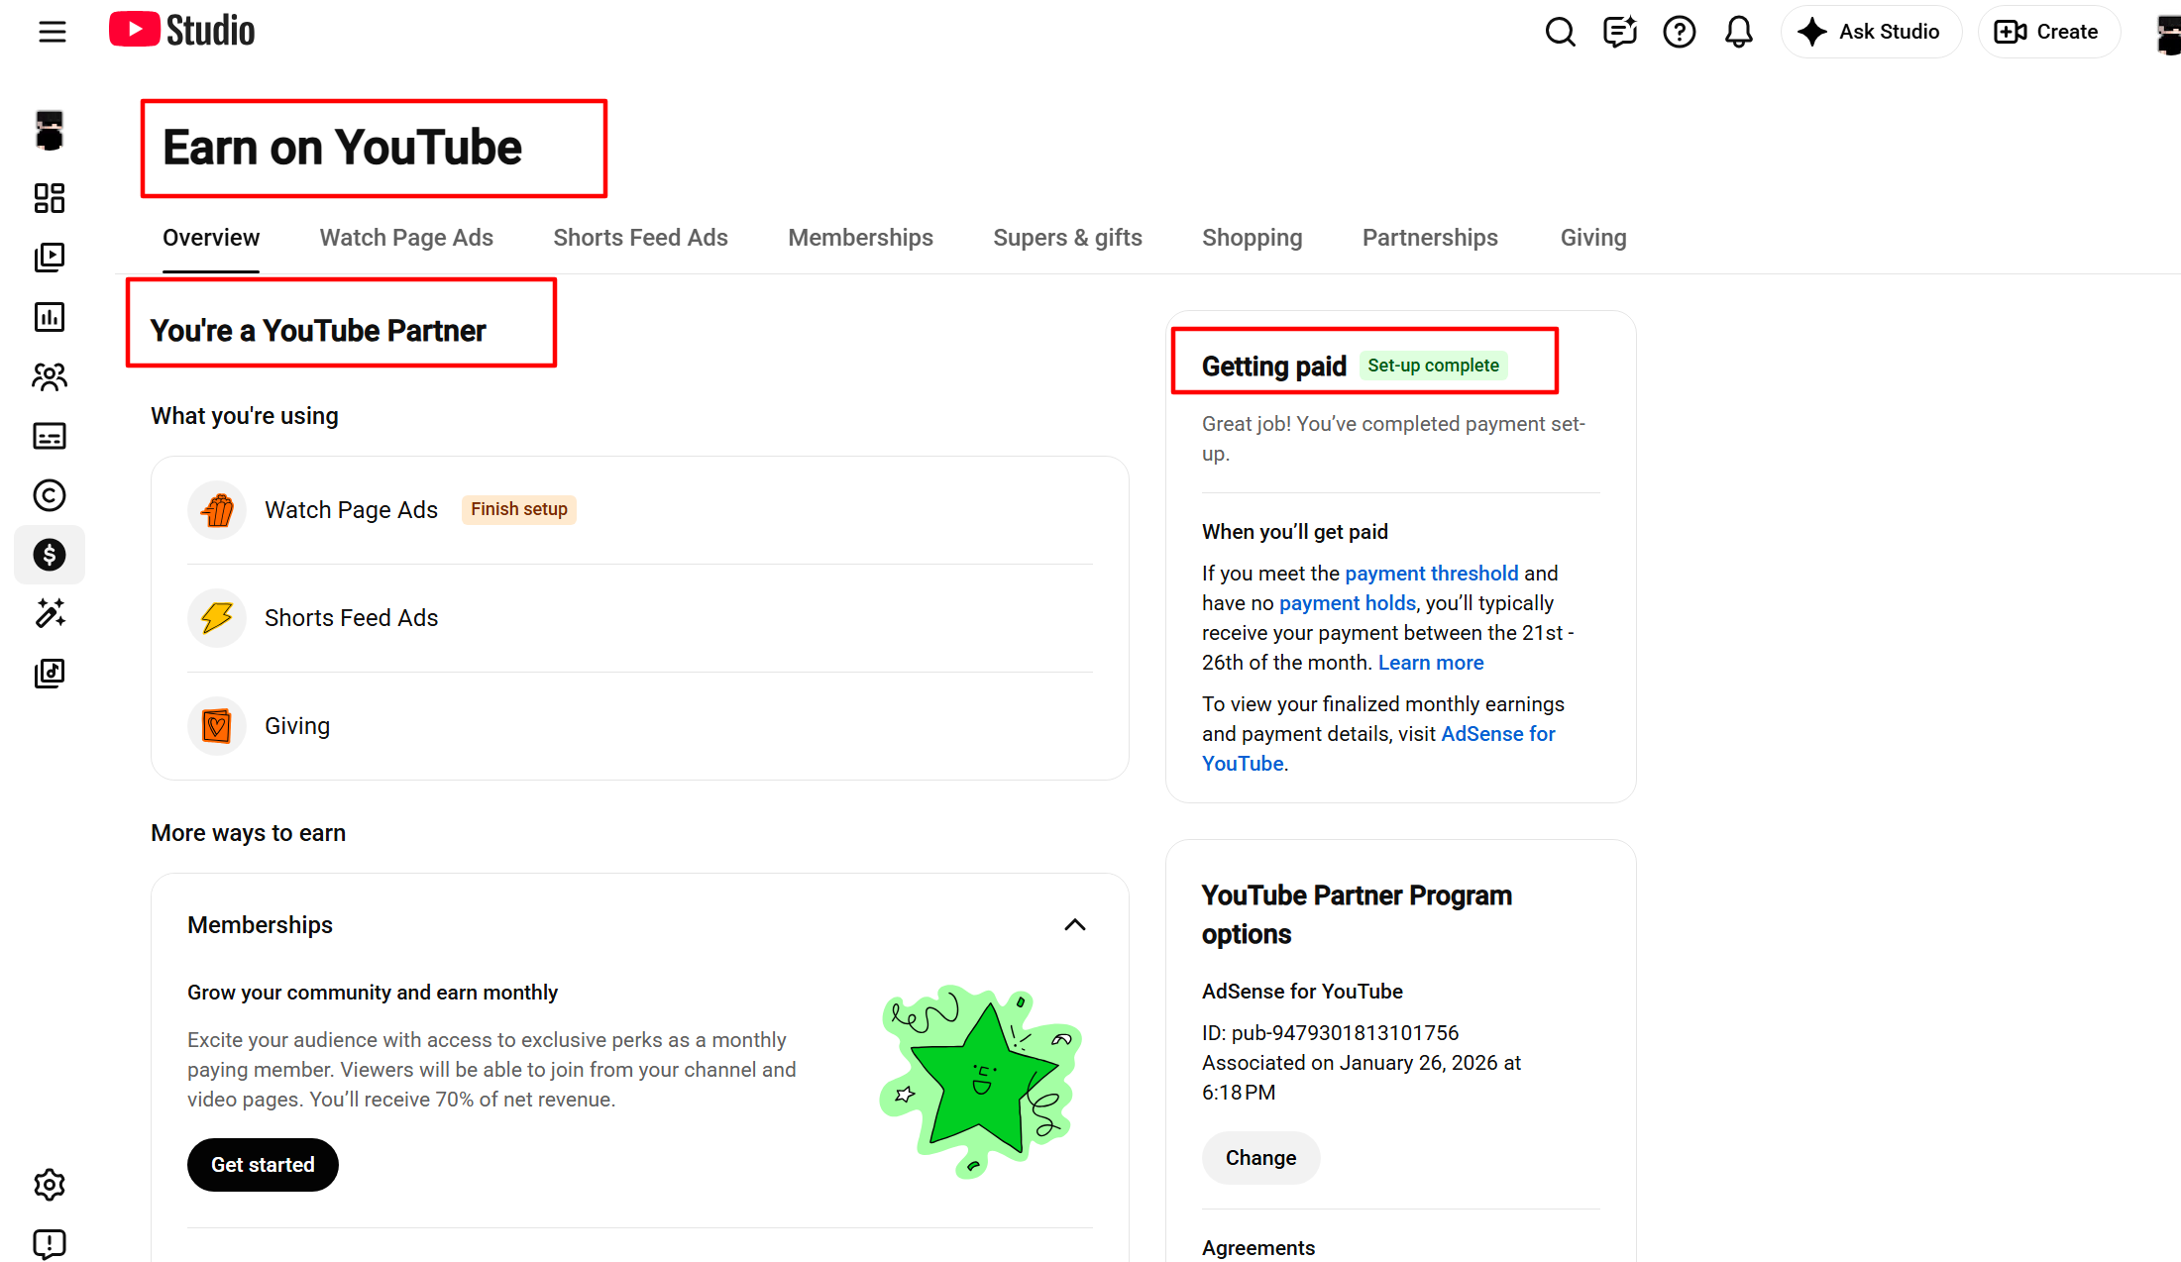
Task: Click the Create button
Action: (2048, 32)
